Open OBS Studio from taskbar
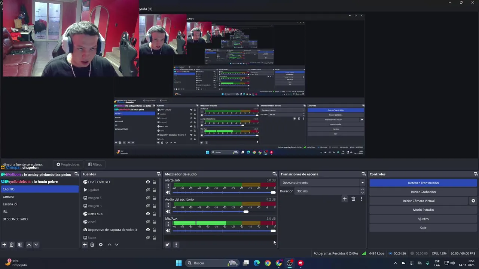The width and height of the screenshot is (479, 269). click(290, 263)
